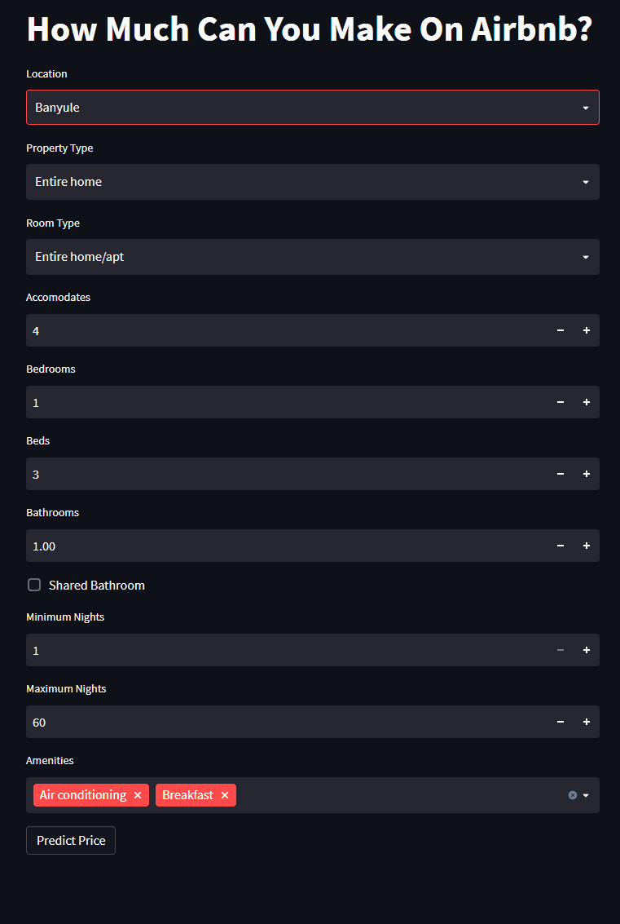Image resolution: width=620 pixels, height=924 pixels.
Task: Click the Predict Price button
Action: click(x=70, y=840)
